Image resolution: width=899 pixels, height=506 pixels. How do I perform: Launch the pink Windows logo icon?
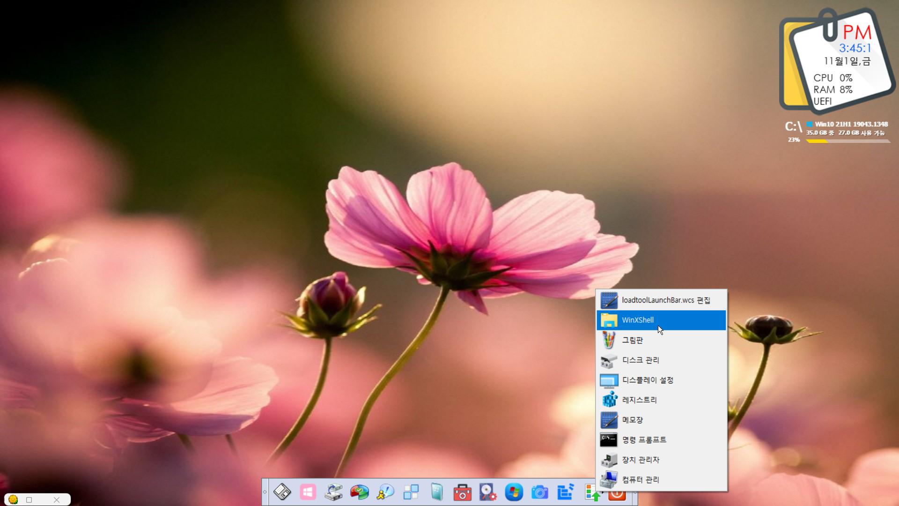[x=308, y=492]
